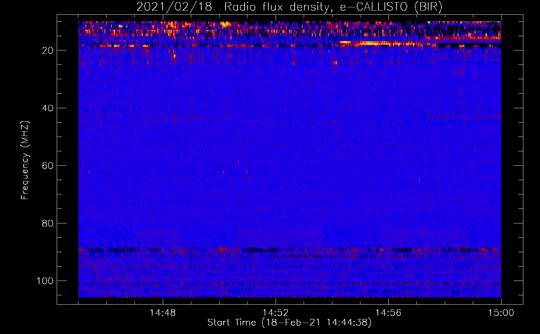This screenshot has width=540, height=334.
Task: Click the 'Start Time (18-Feb-21 14:44:38)' label
Action: point(289,323)
